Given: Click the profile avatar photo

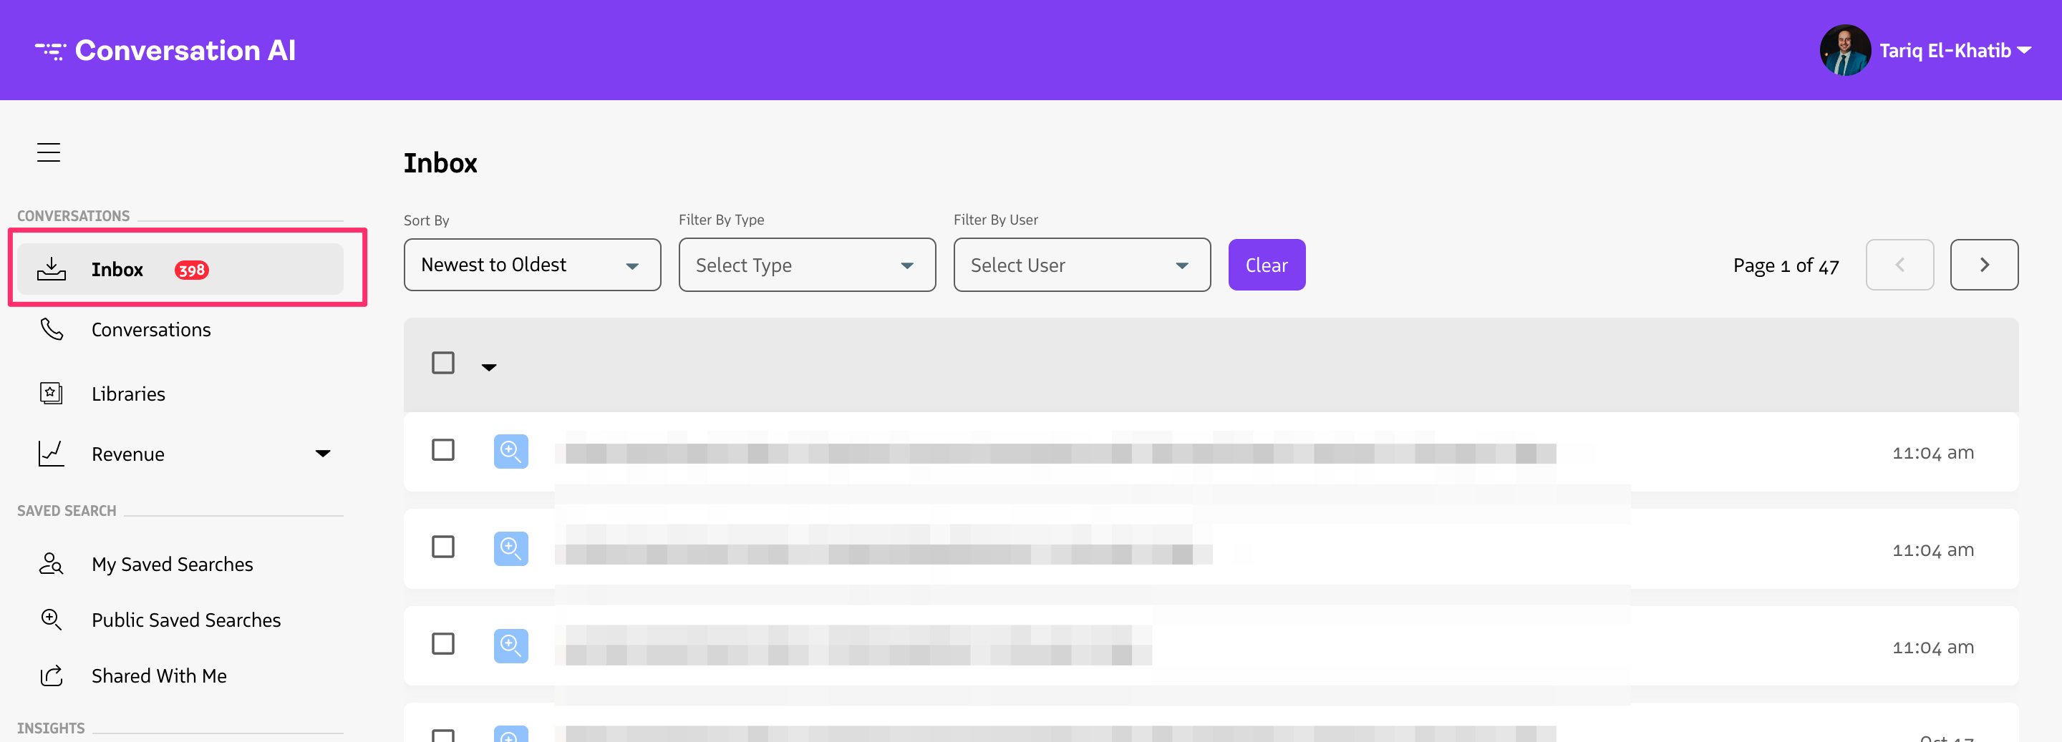Looking at the screenshot, I should point(1845,49).
